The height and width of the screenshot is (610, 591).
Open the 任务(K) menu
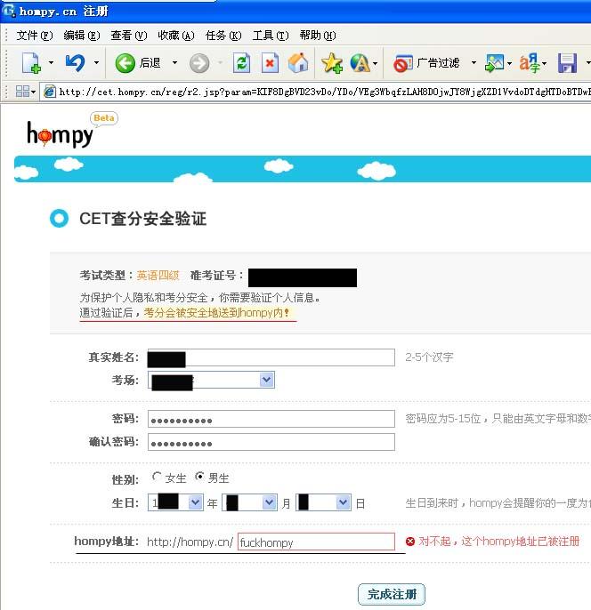[x=223, y=36]
